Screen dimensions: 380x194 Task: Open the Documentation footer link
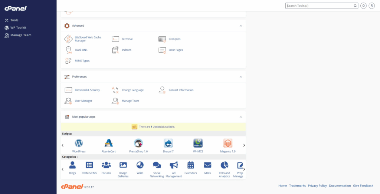click(340, 185)
